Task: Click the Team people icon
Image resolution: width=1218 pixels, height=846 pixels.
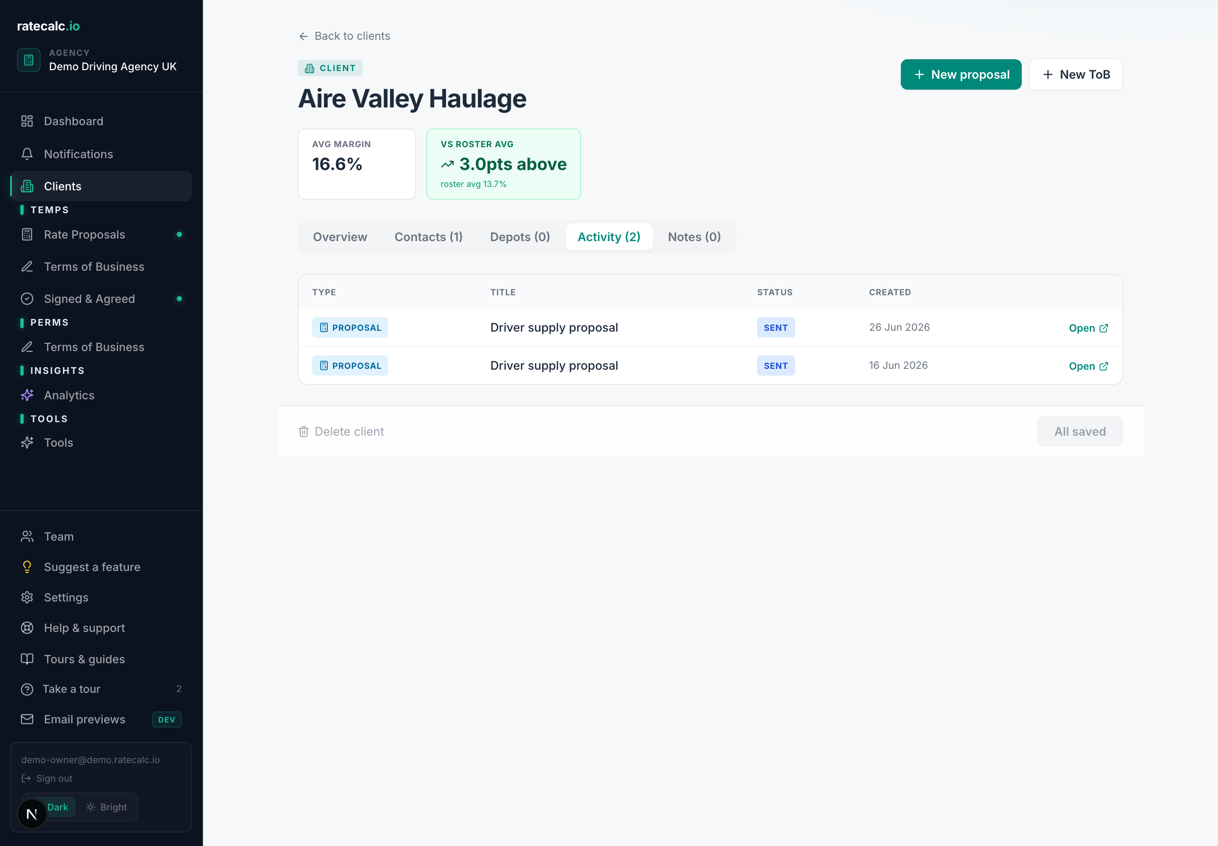Action: pyautogui.click(x=27, y=536)
